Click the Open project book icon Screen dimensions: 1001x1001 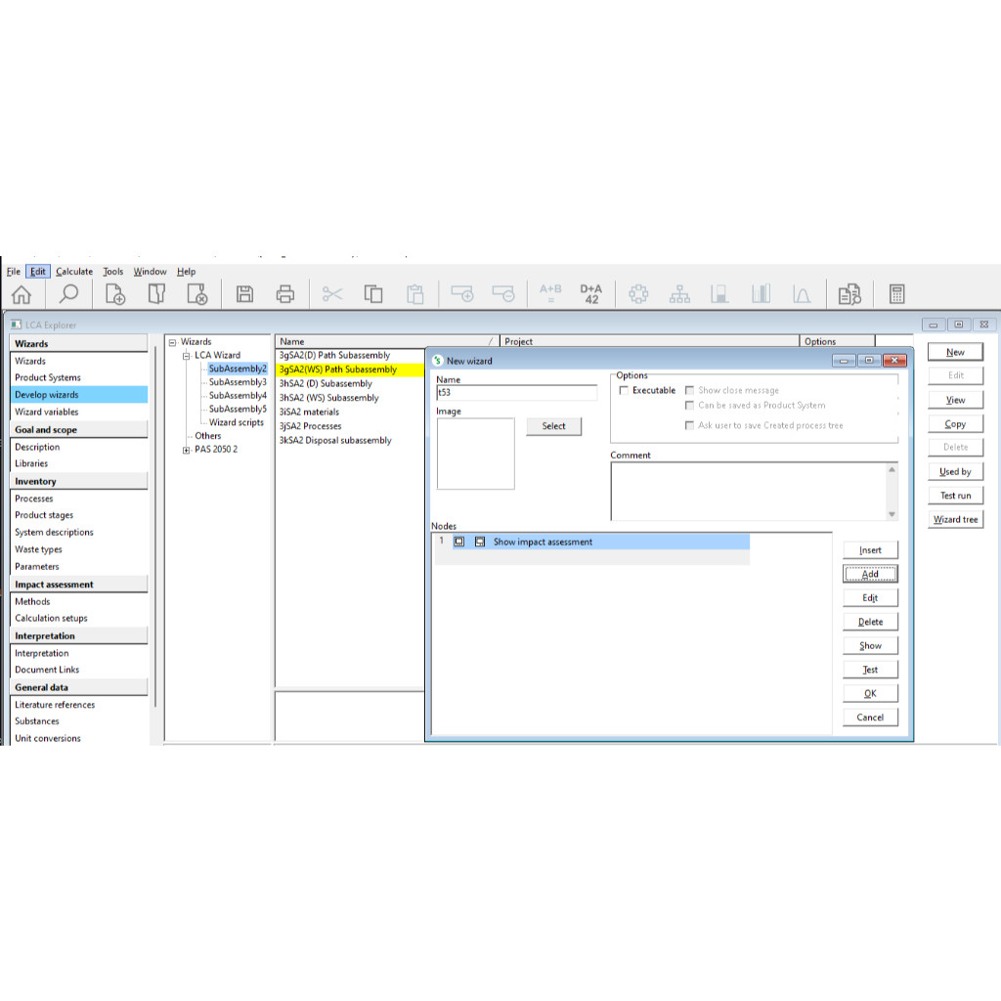[156, 294]
